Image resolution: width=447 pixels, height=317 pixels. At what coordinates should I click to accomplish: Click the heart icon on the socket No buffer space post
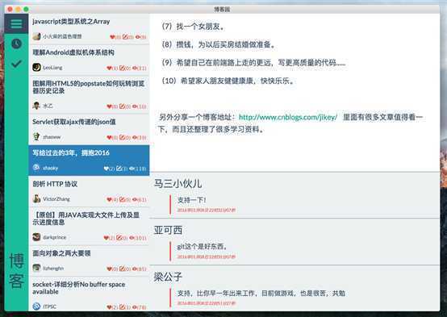pyautogui.click(x=109, y=307)
